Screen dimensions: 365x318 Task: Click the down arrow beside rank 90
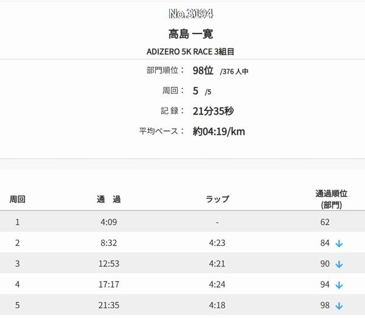(339, 264)
